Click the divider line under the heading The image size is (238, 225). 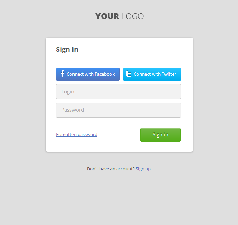pyautogui.click(x=118, y=61)
